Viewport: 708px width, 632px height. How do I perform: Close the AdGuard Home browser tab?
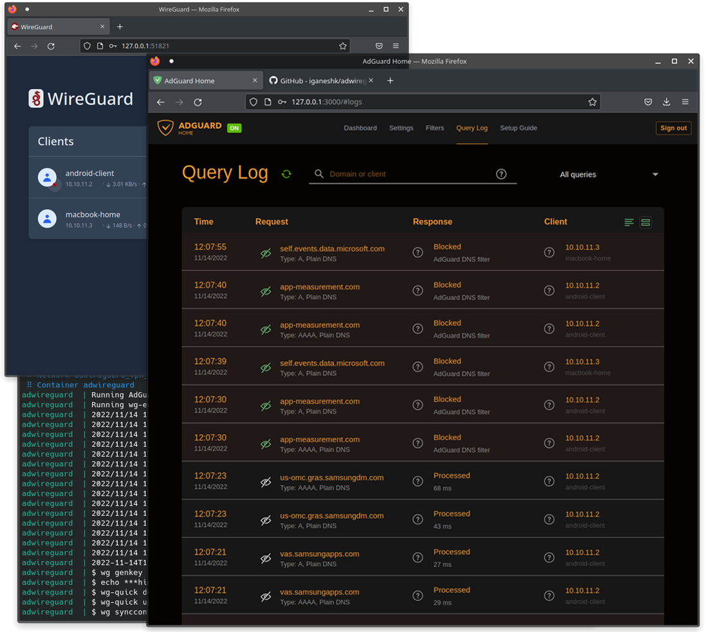pos(255,81)
